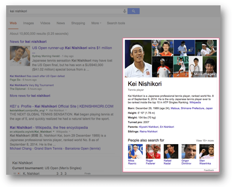Click the Roger Federer photo
The width and height of the screenshot is (232, 187).
tap(153, 151)
